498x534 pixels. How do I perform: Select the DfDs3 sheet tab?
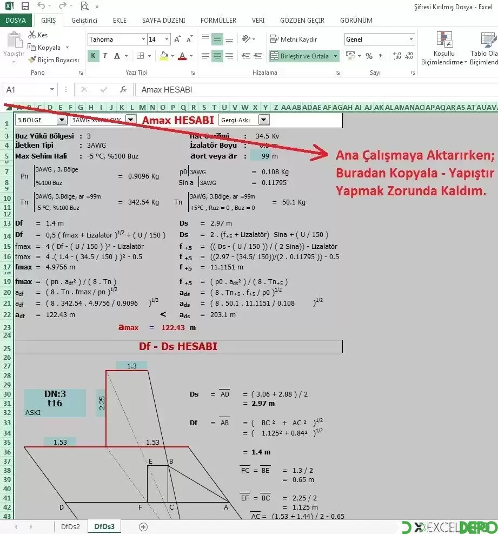[104, 526]
